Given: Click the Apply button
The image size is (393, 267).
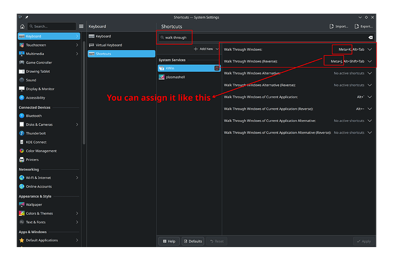Looking at the screenshot, I should coord(364,241).
